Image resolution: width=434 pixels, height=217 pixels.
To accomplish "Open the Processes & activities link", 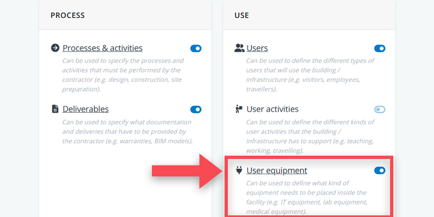I will [103, 48].
